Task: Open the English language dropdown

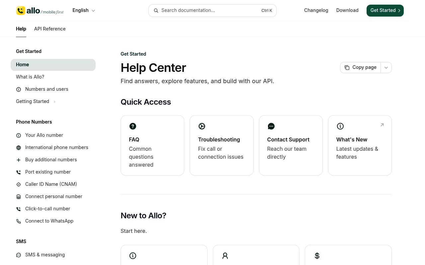Action: click(x=84, y=11)
